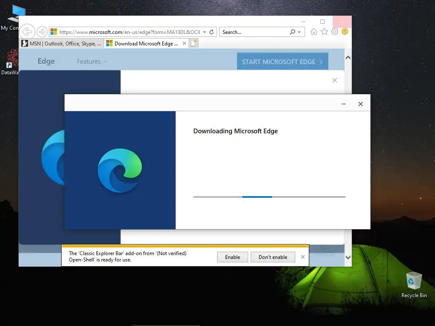
Task: Maximize the Internet Explorer window
Action: point(322,22)
